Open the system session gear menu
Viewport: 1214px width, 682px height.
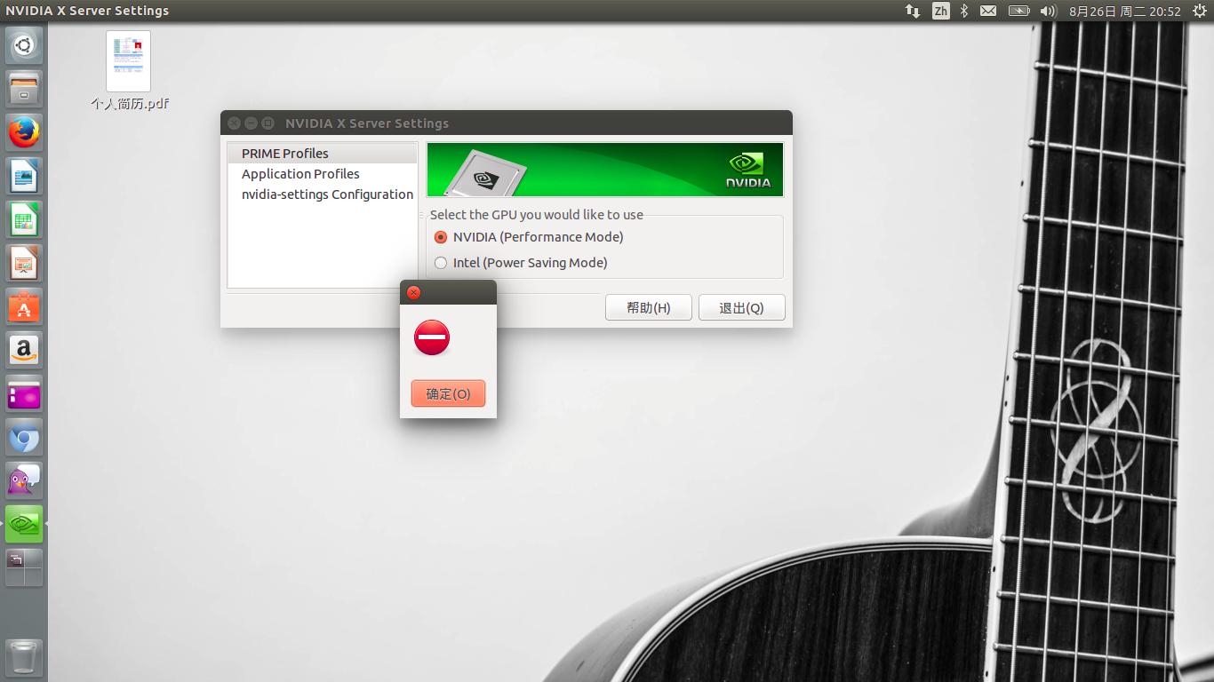tap(1199, 11)
